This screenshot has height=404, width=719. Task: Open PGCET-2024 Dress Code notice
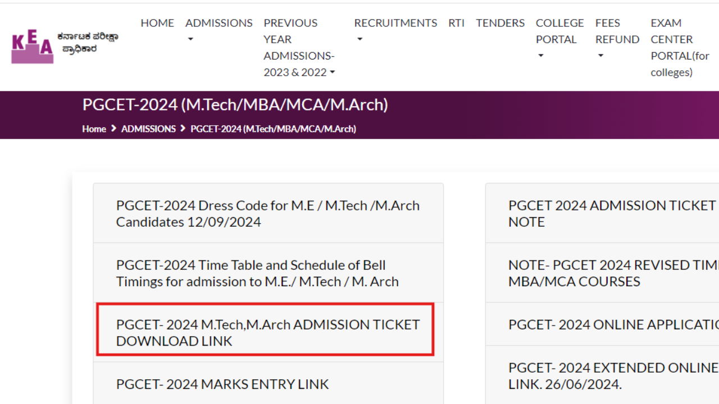268,213
